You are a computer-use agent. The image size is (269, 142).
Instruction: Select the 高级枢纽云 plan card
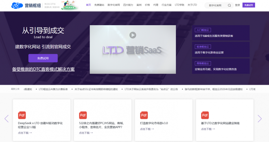[221, 66]
